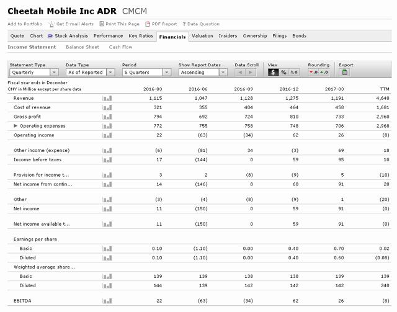This screenshot has height=312, width=397.
Task: Open the Data Type As of Reported dropdown
Action: (x=91, y=73)
